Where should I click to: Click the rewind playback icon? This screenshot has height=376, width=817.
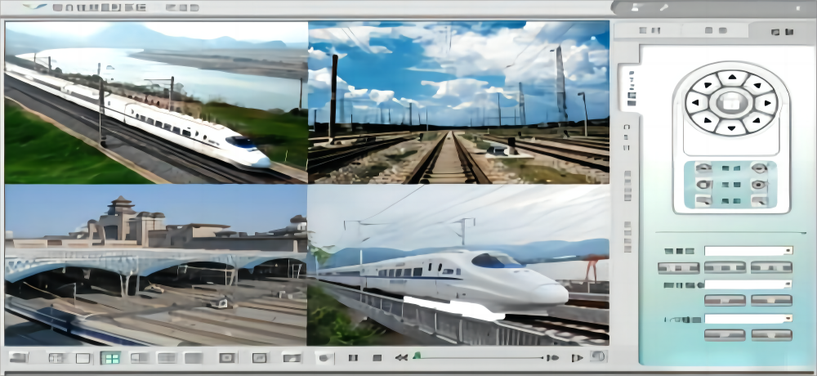click(x=401, y=358)
